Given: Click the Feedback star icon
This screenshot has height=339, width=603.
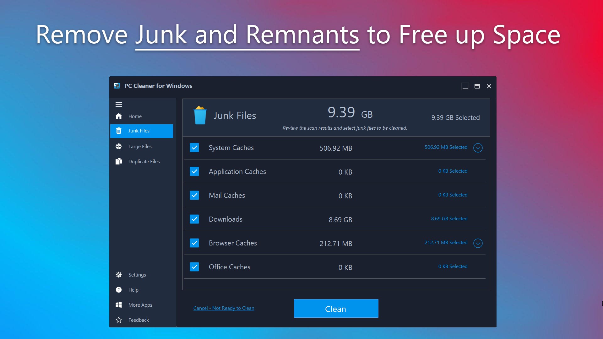Looking at the screenshot, I should 119,320.
